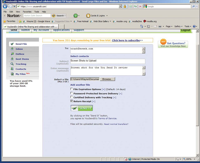Click the Norton Safe Search button
The width and height of the screenshot is (200, 163).
[x=59, y=16]
